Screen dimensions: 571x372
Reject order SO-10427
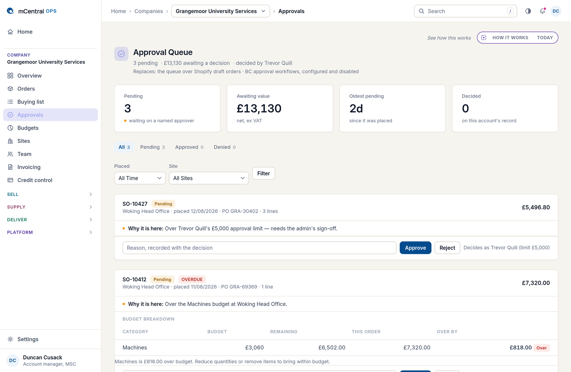(447, 248)
